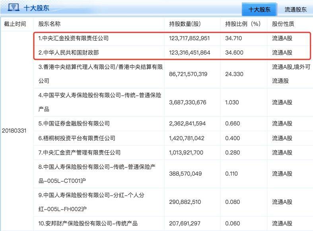This screenshot has height=231, width=313.
Task: Click 流通A股 in the 安邦财产保险 row
Action: [282, 223]
